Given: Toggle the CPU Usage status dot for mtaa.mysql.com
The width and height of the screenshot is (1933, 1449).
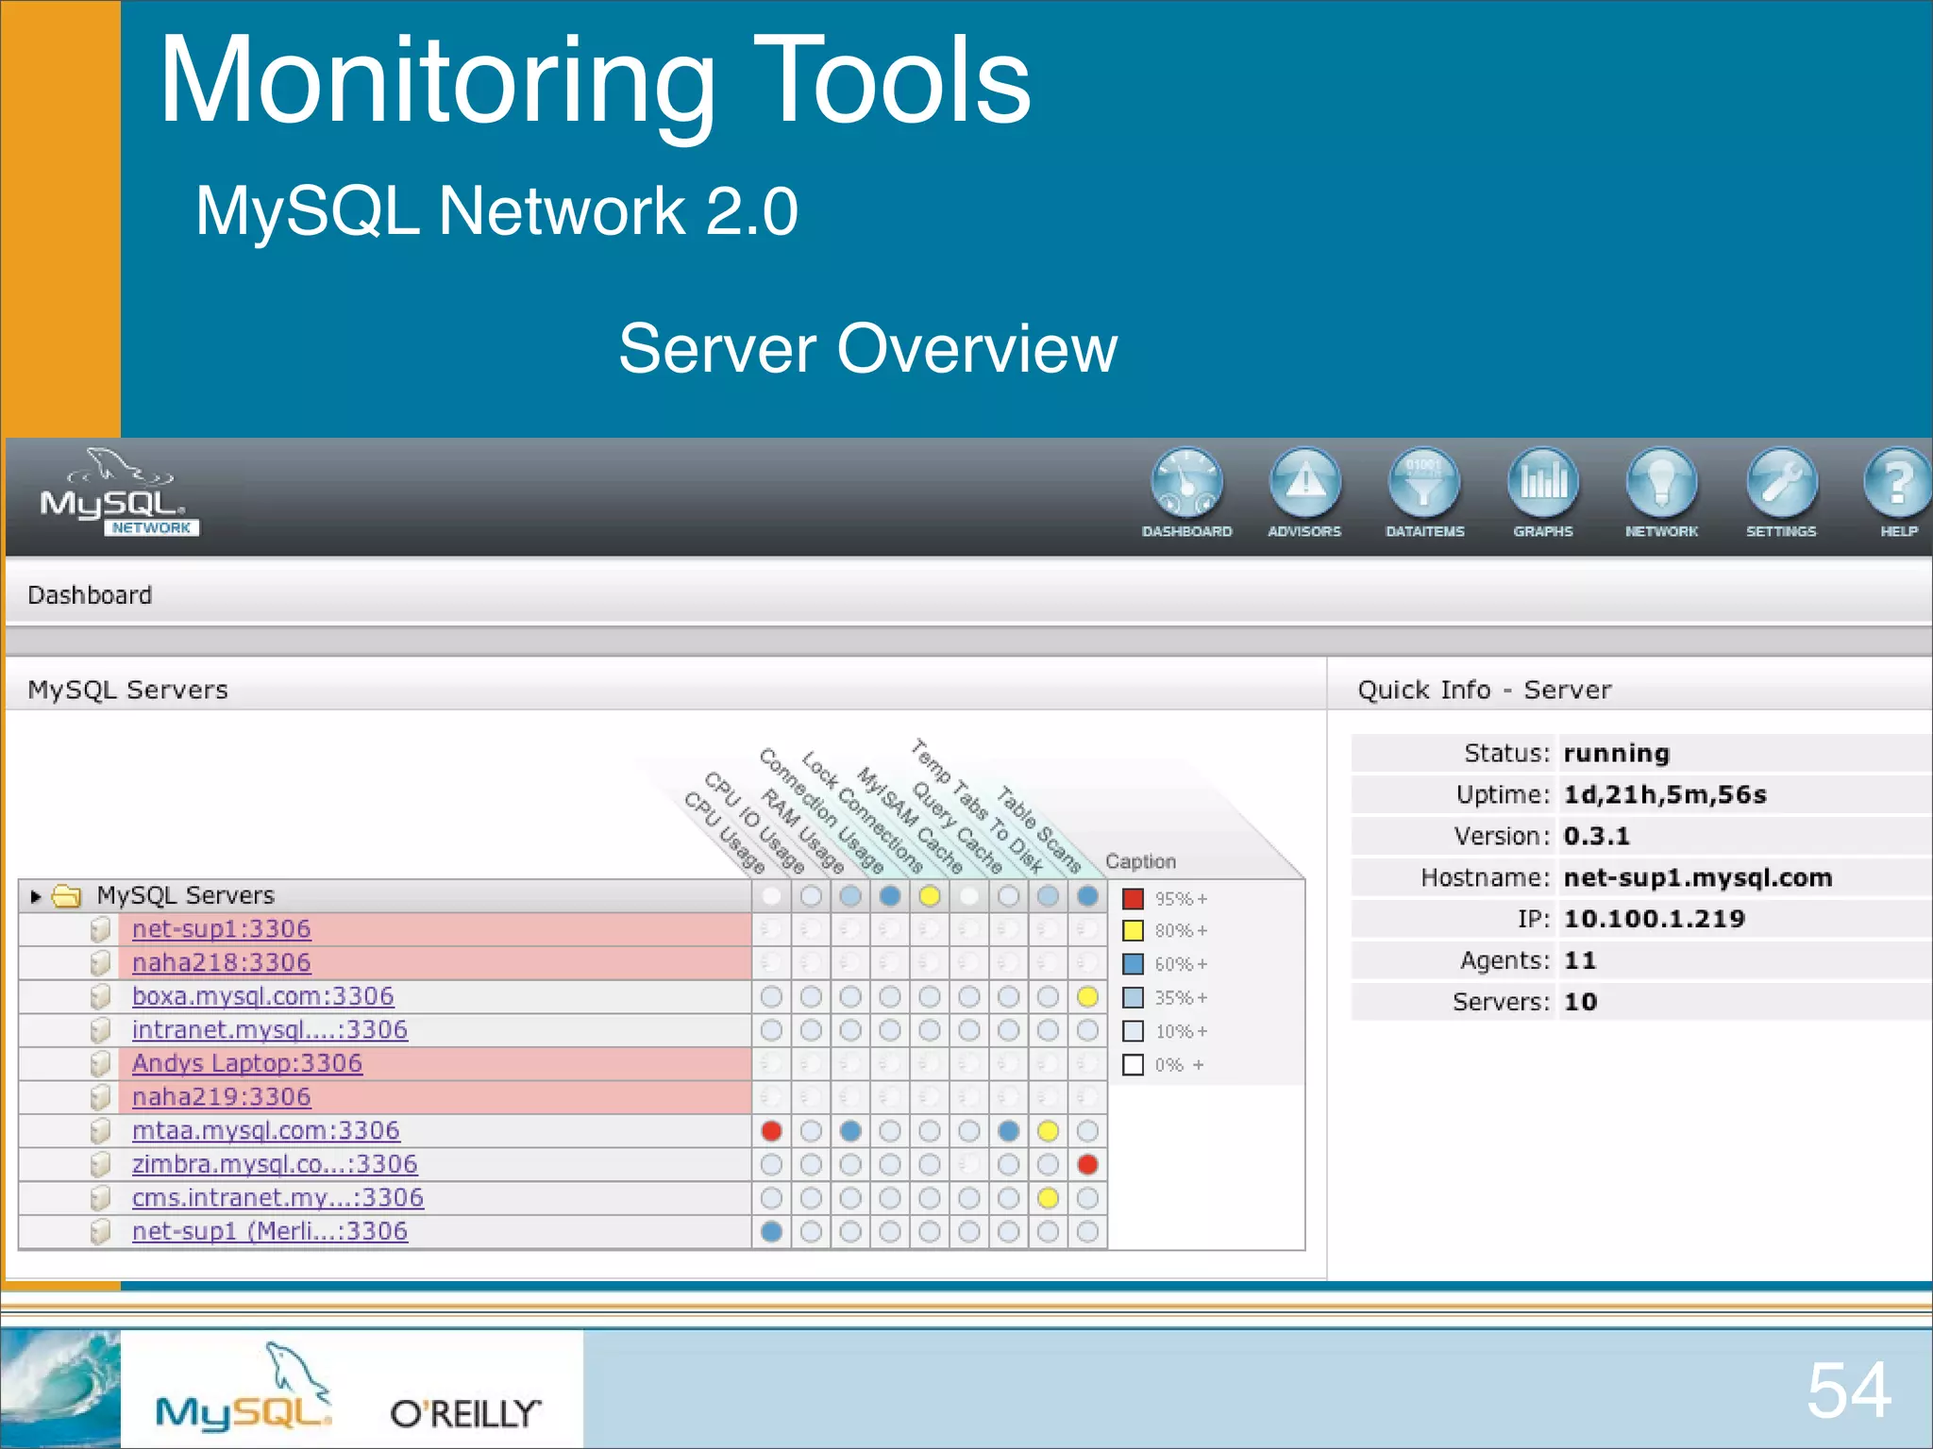Looking at the screenshot, I should (x=770, y=1131).
